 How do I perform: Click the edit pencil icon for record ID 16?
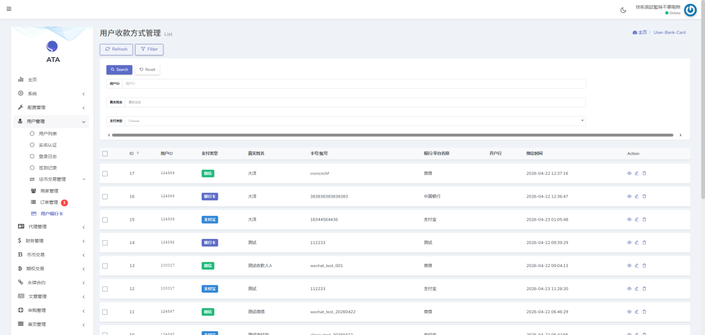pos(636,196)
